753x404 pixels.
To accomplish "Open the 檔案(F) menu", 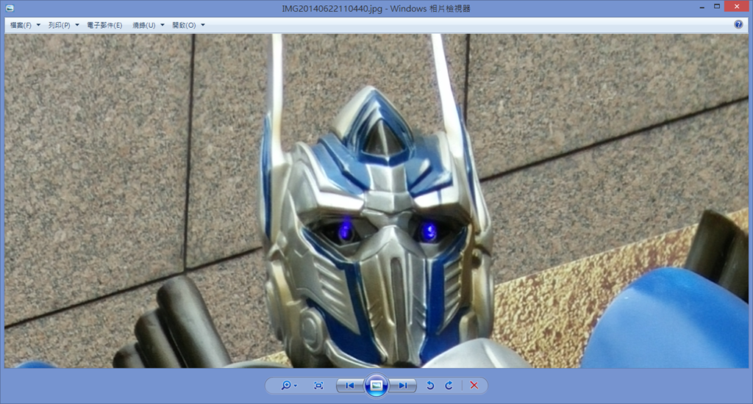I will coord(21,25).
